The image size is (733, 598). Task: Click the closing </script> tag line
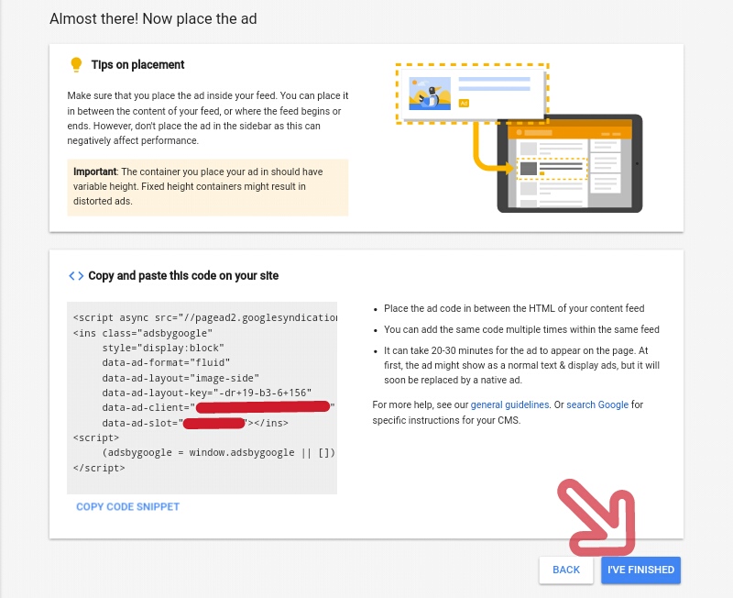coord(99,468)
